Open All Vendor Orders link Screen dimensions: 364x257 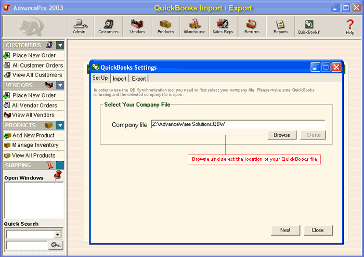35,106
